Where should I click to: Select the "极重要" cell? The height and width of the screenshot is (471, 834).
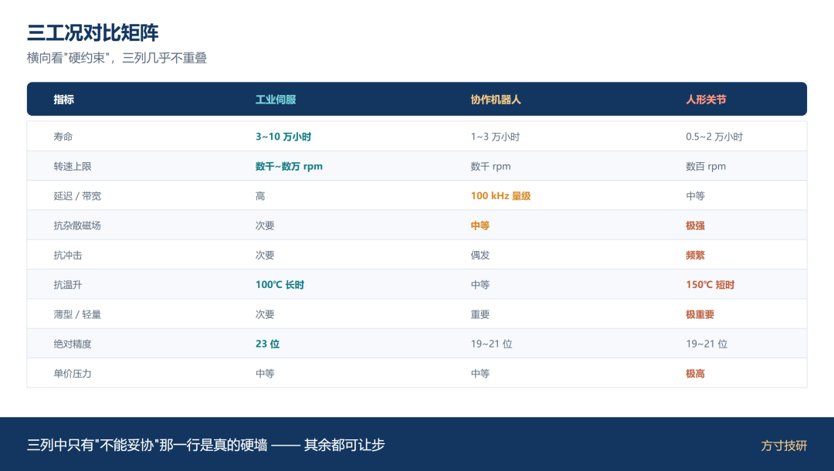pos(700,315)
